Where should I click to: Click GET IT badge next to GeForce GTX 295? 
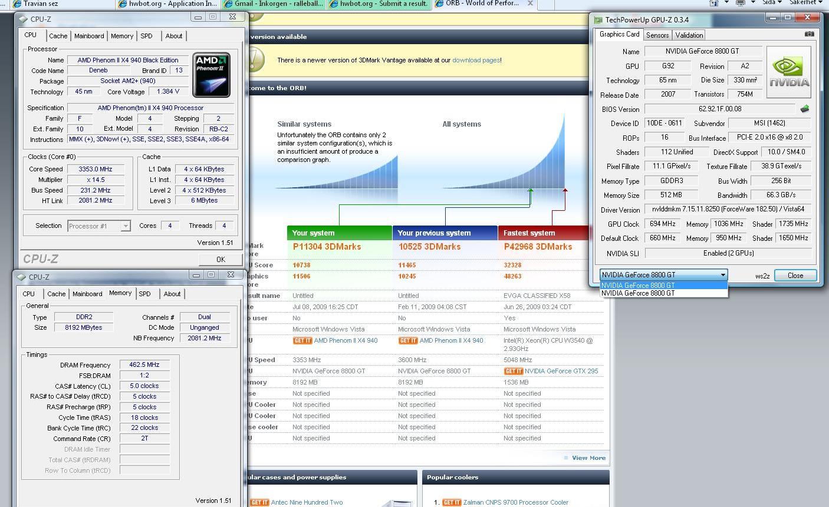[514, 372]
